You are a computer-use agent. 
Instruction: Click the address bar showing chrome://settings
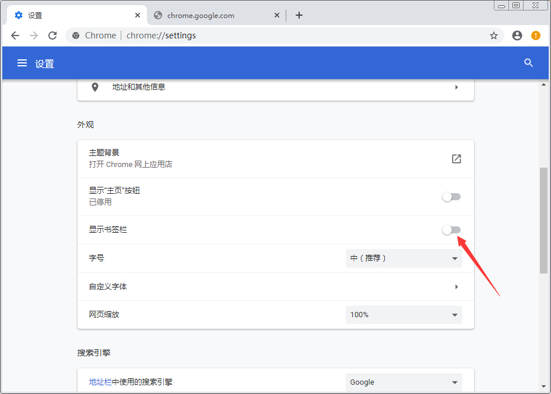163,36
